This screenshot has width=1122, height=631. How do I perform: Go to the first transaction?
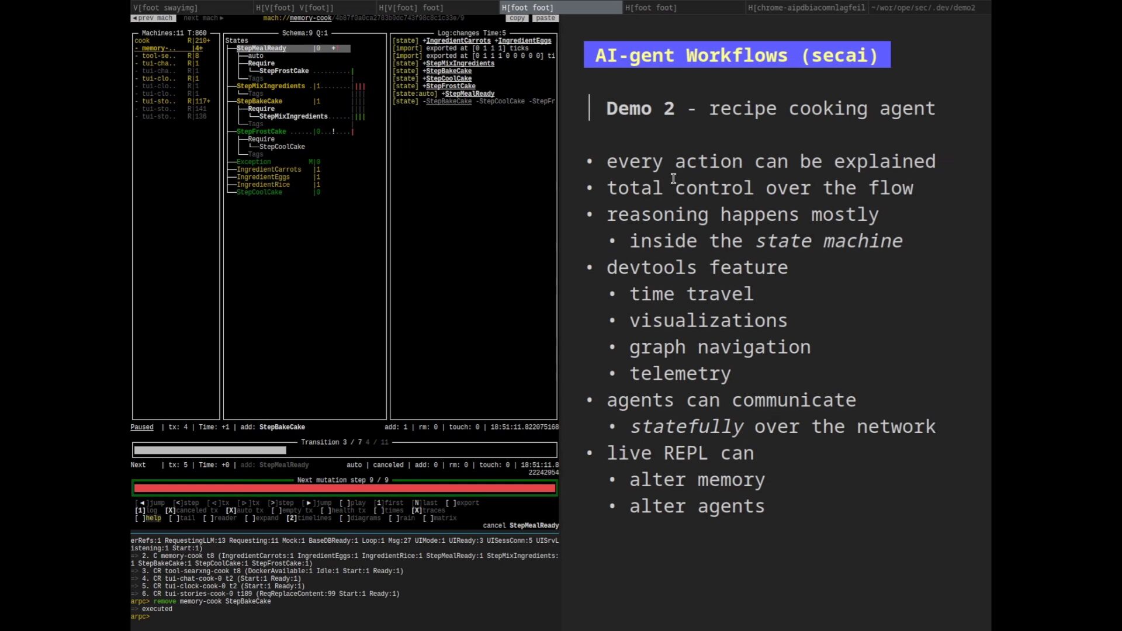pyautogui.click(x=389, y=503)
